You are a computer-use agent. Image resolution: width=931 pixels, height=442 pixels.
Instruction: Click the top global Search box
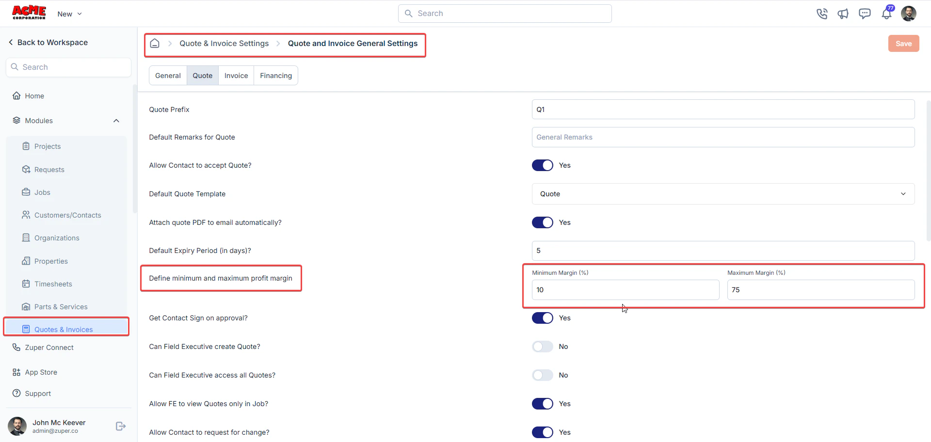pos(505,14)
